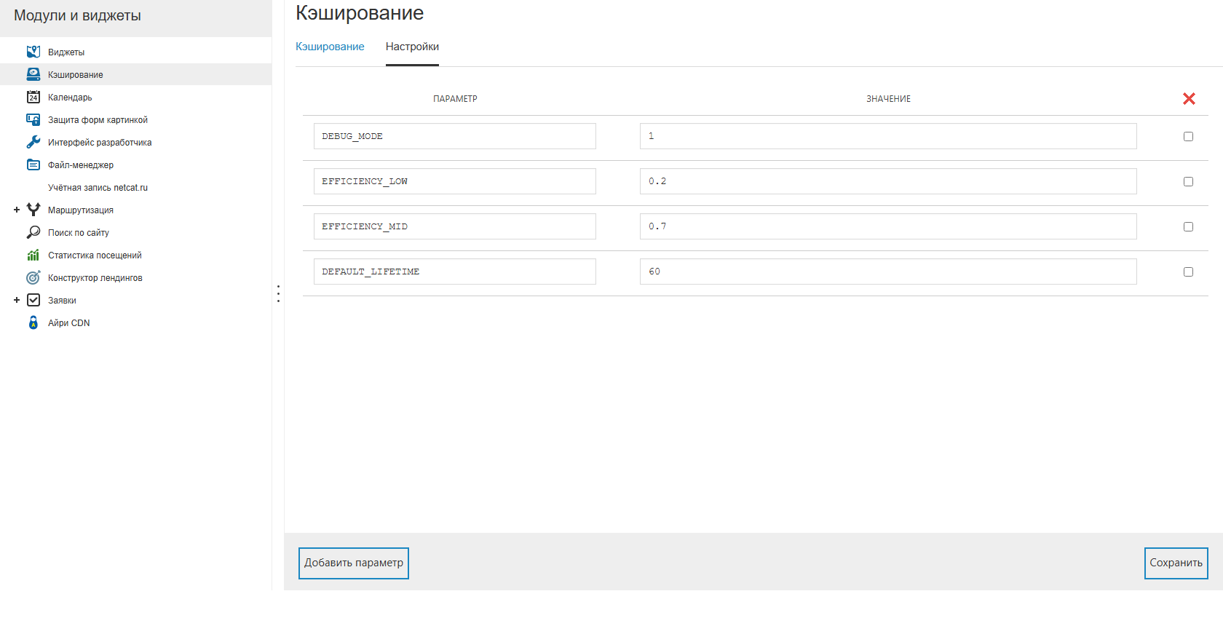The image size is (1223, 634).
Task: Click the Сохранить button
Action: 1176,563
